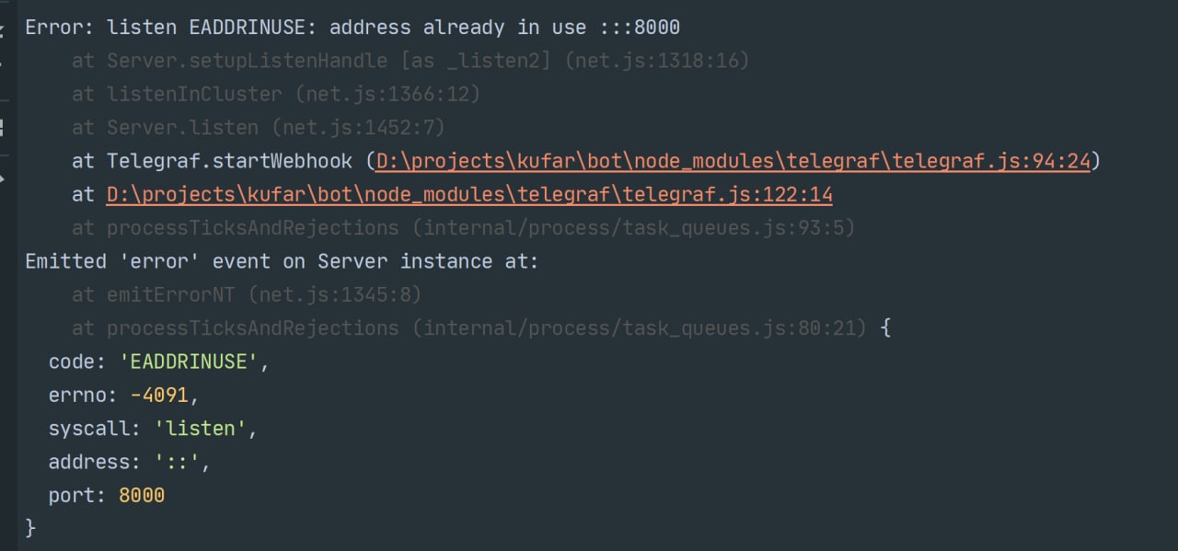
Task: Click the 'Telegraf.startWebhook' text
Action: (x=229, y=161)
